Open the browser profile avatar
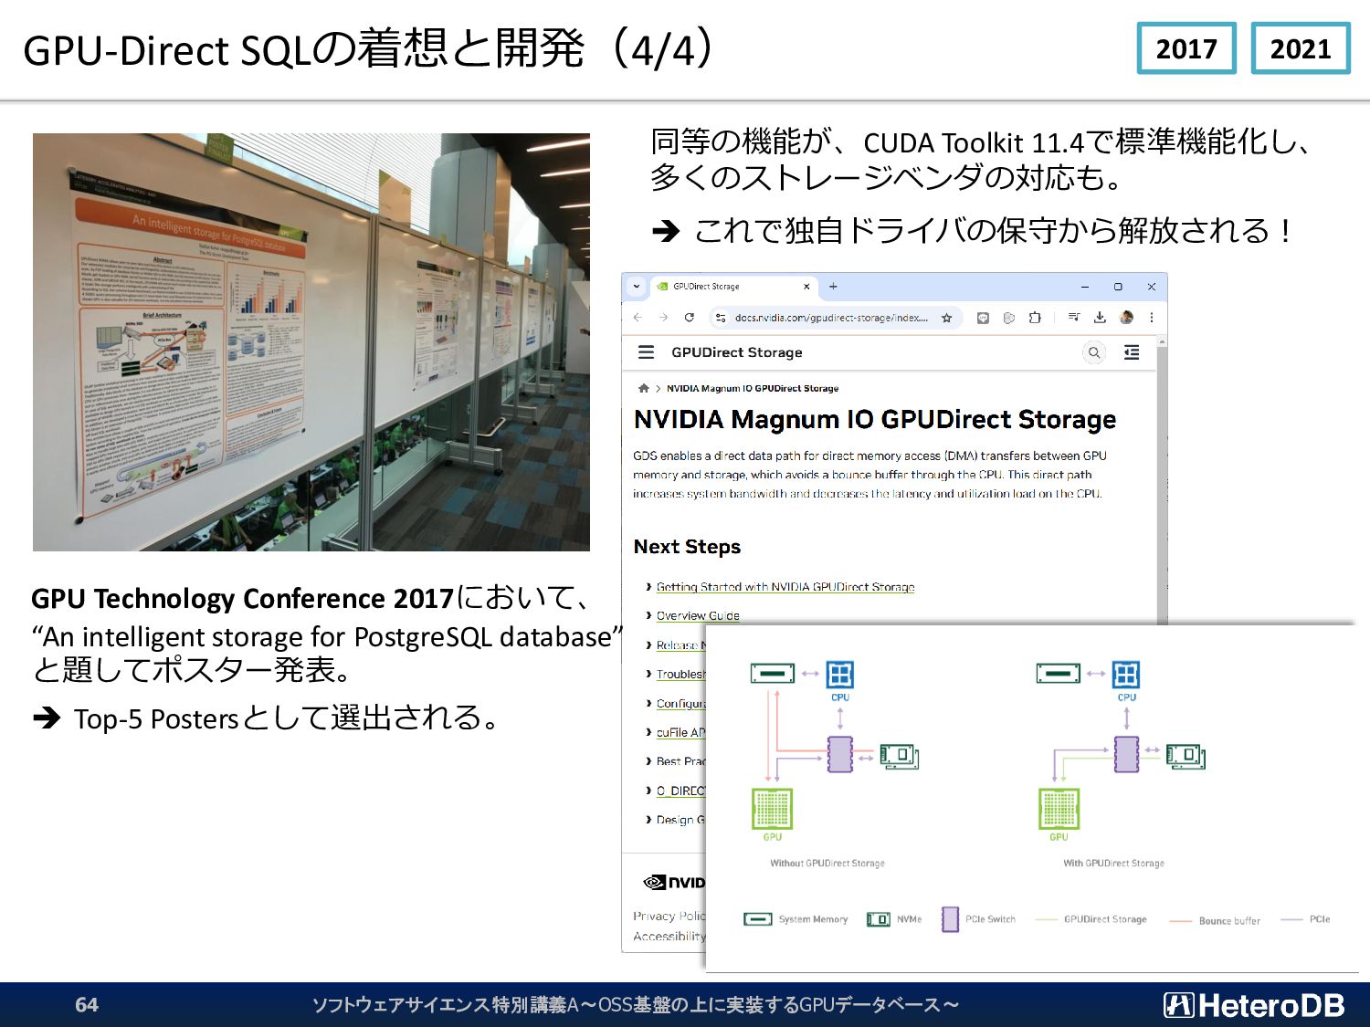 1126,318
